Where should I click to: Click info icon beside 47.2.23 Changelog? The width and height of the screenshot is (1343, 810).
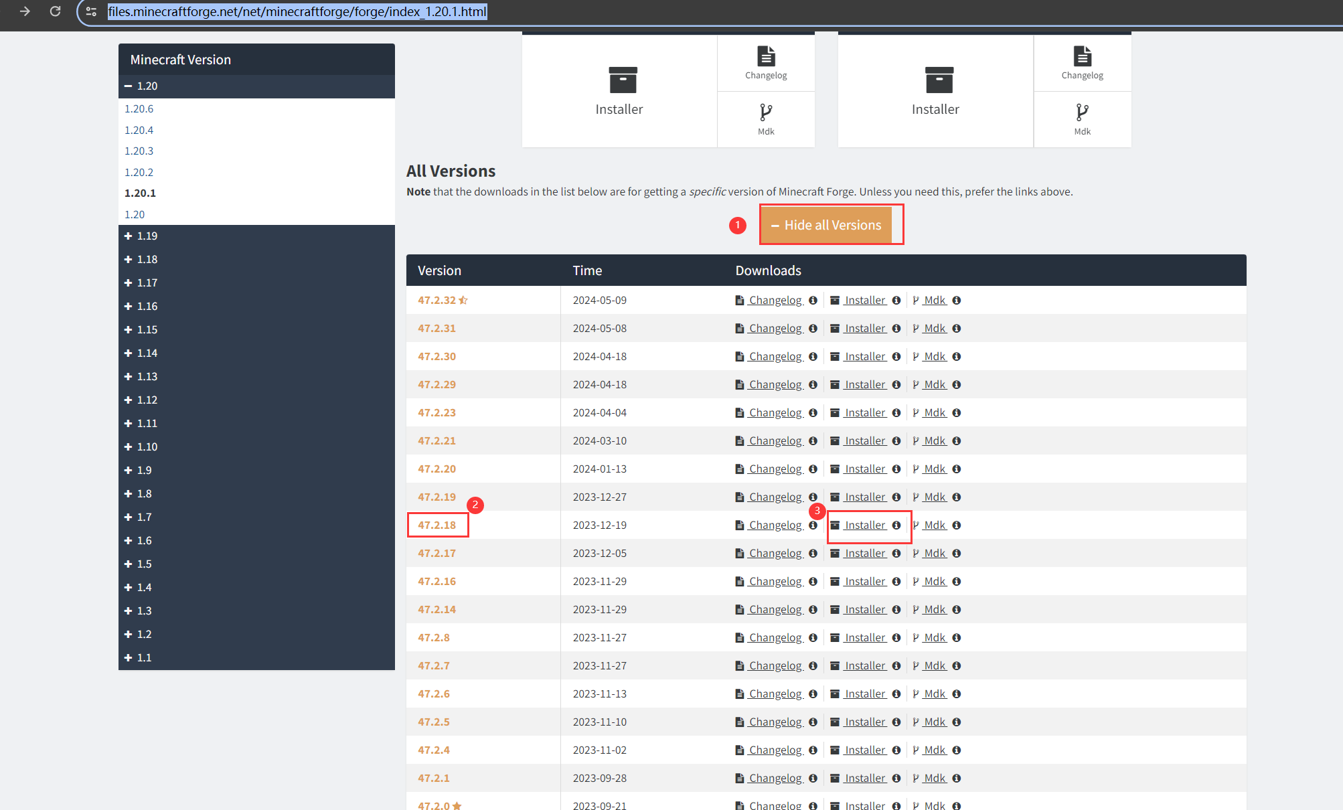(x=813, y=413)
